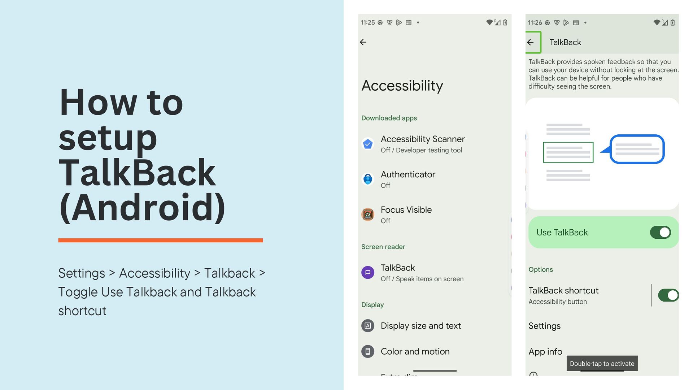
Task: Tap calendar notification icon at 11:25
Action: [x=409, y=22]
